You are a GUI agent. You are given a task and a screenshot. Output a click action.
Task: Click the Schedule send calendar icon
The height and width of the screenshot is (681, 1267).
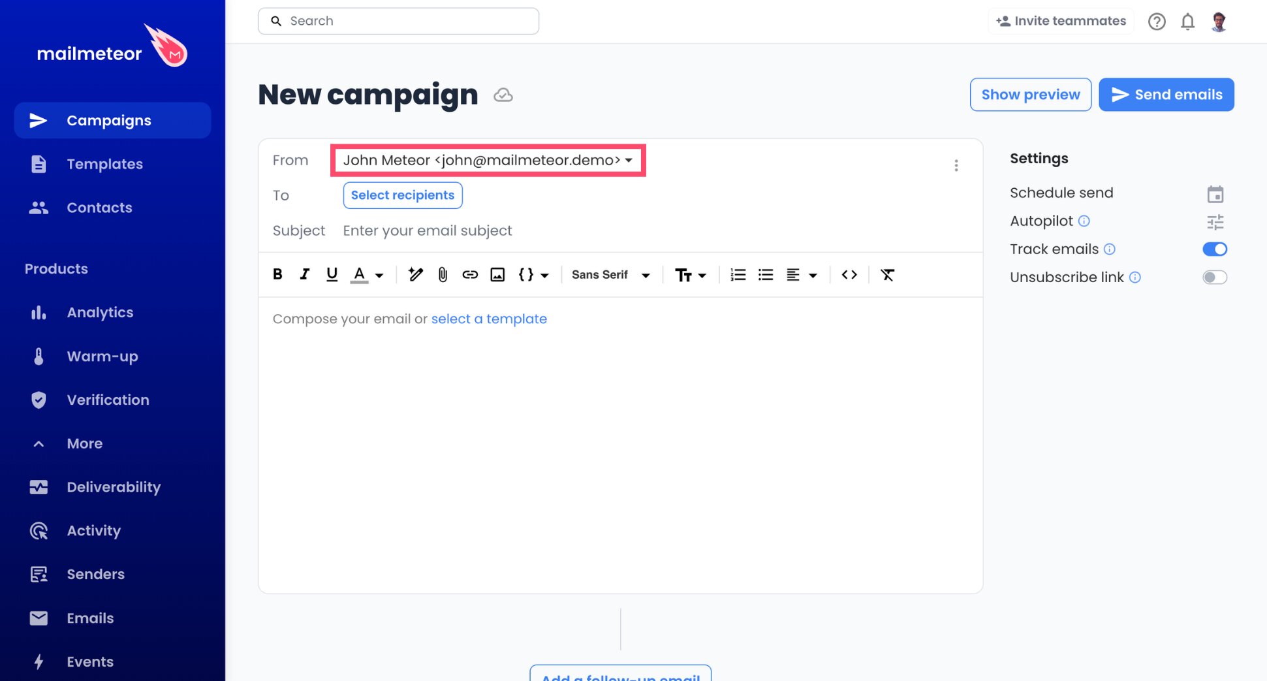pyautogui.click(x=1215, y=194)
